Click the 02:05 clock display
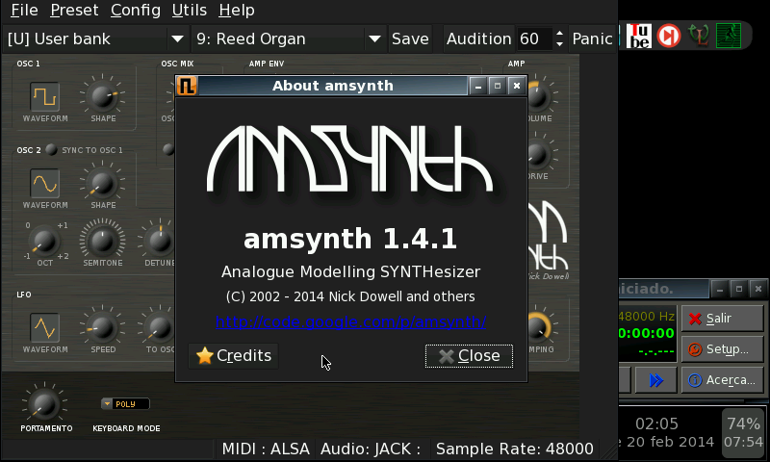 [656, 423]
